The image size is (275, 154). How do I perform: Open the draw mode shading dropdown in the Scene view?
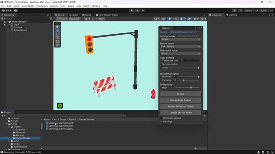pyautogui.click(x=156, y=19)
